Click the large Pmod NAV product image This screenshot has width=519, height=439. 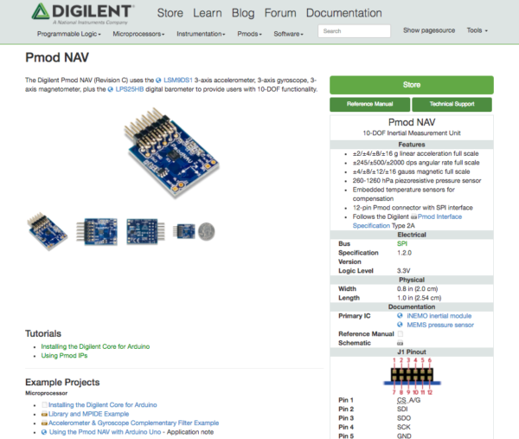(x=172, y=152)
